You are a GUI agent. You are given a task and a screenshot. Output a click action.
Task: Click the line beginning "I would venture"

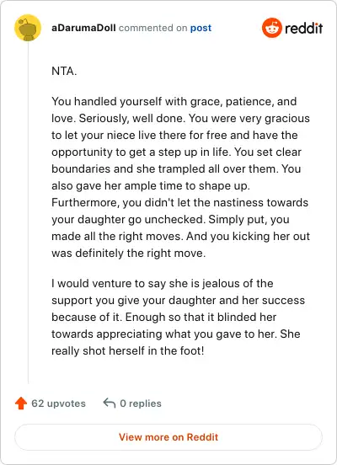coord(163,284)
